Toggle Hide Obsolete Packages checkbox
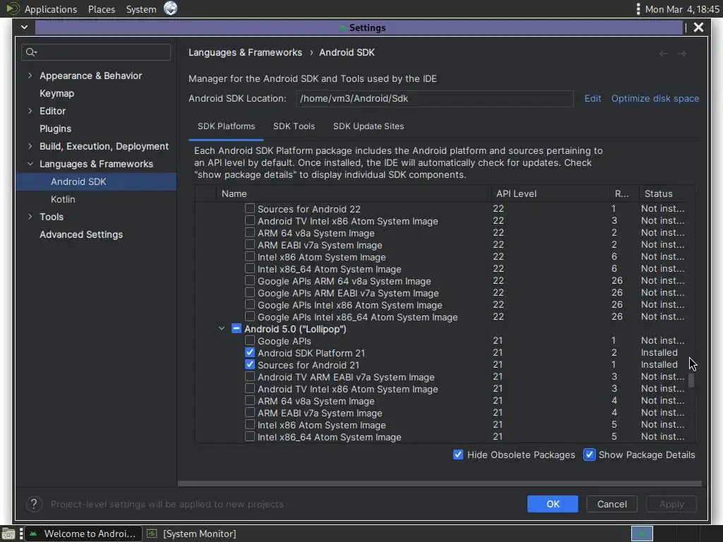The height and width of the screenshot is (542, 723). 458,454
